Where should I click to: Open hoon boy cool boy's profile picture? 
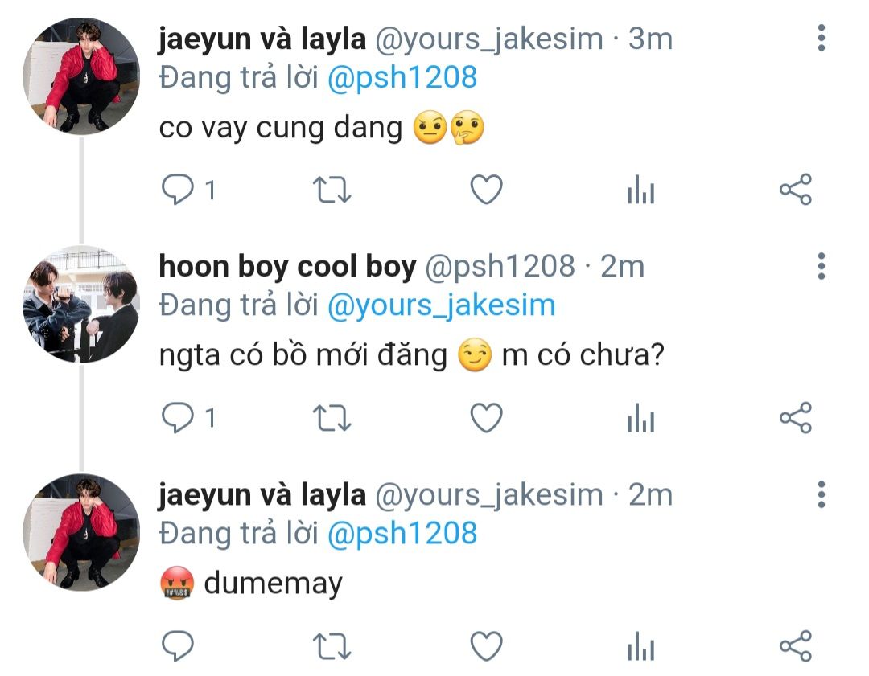point(81,304)
